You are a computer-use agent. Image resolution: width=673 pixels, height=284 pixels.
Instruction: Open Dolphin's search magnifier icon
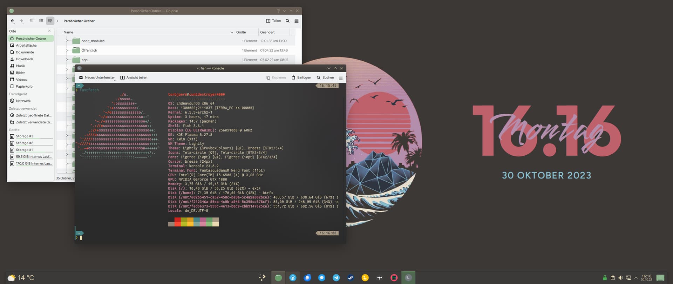(x=287, y=21)
